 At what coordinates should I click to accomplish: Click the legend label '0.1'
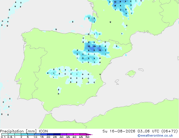point(3,137)
